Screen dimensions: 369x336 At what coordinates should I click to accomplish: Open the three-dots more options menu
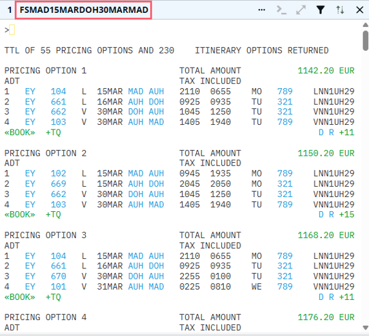coord(261,10)
